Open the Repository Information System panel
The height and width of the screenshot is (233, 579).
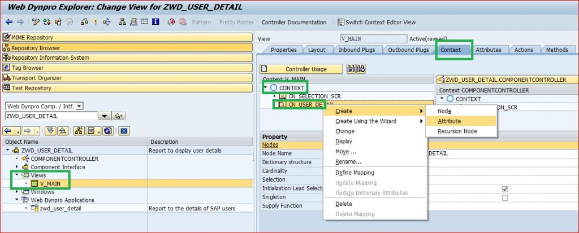pyautogui.click(x=127, y=58)
